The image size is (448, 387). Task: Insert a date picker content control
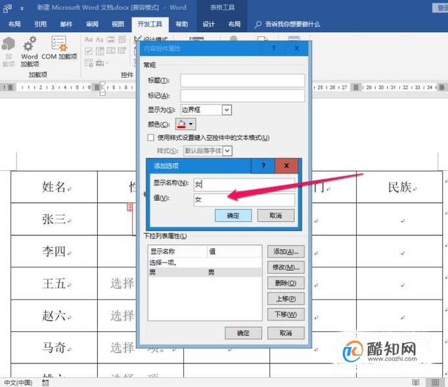pyautogui.click(x=122, y=51)
